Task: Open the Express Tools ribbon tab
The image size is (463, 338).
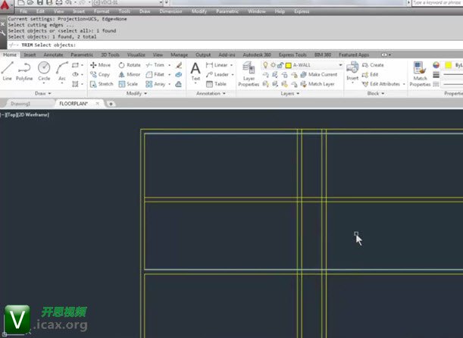Action: point(293,55)
